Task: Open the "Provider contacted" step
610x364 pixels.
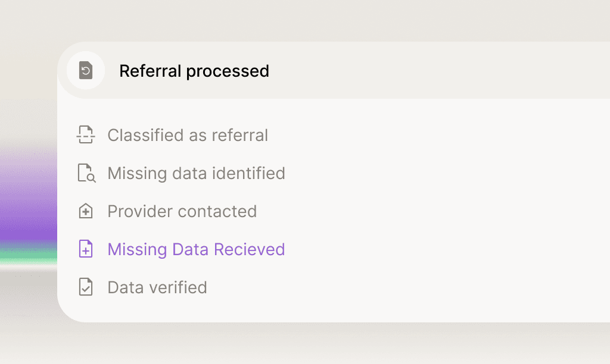Action: point(182,211)
